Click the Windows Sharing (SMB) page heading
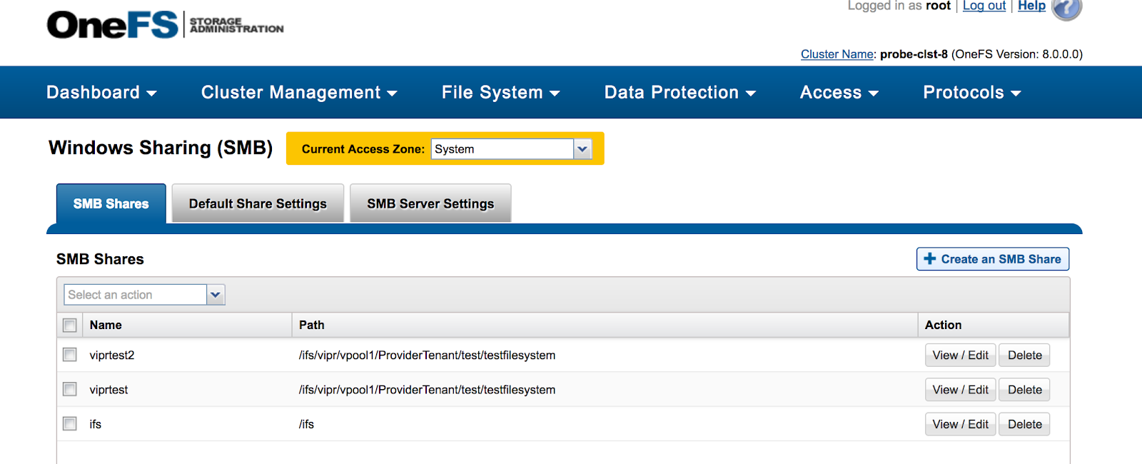Viewport: 1142px width, 464px height. pos(161,148)
